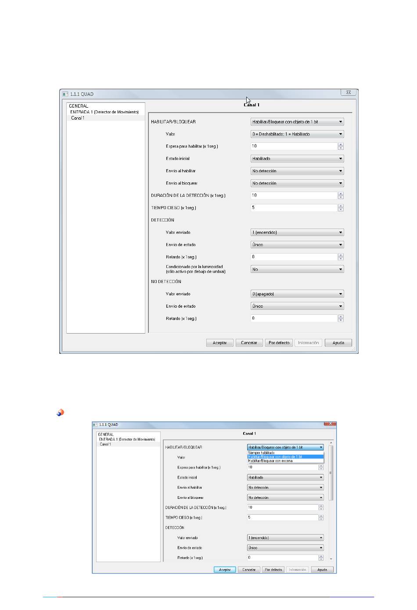The height and width of the screenshot is (610, 417).
Task: Open Envío de estado dropdown in smaller dialog
Action: click(x=286, y=548)
